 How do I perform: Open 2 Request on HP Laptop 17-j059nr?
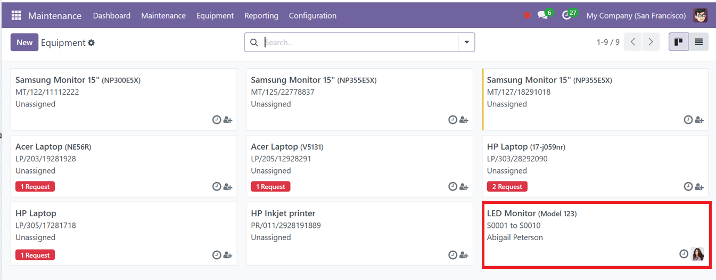click(507, 187)
